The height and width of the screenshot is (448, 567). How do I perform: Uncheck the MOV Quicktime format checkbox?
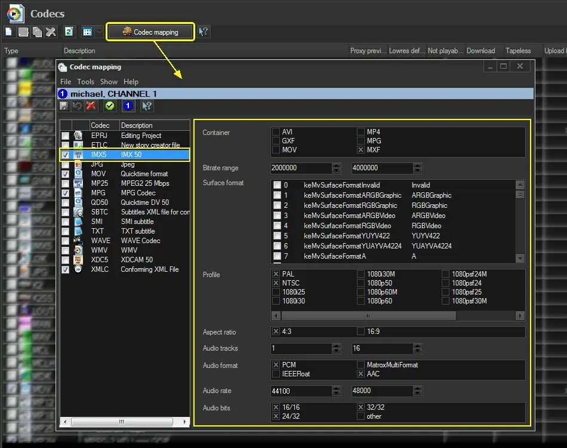click(x=65, y=174)
